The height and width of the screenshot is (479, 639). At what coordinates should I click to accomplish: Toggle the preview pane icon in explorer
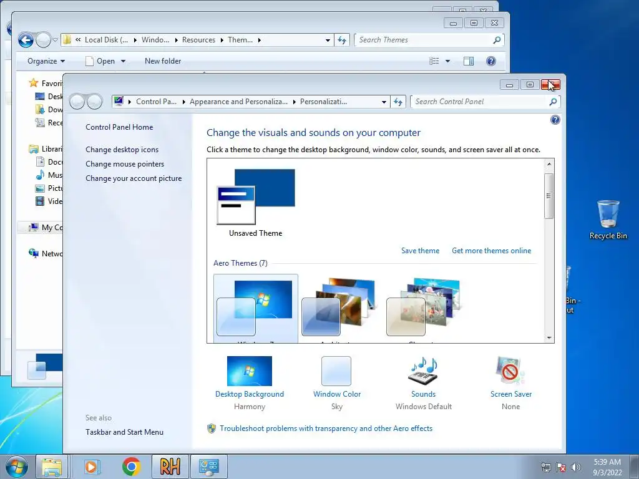click(x=469, y=61)
